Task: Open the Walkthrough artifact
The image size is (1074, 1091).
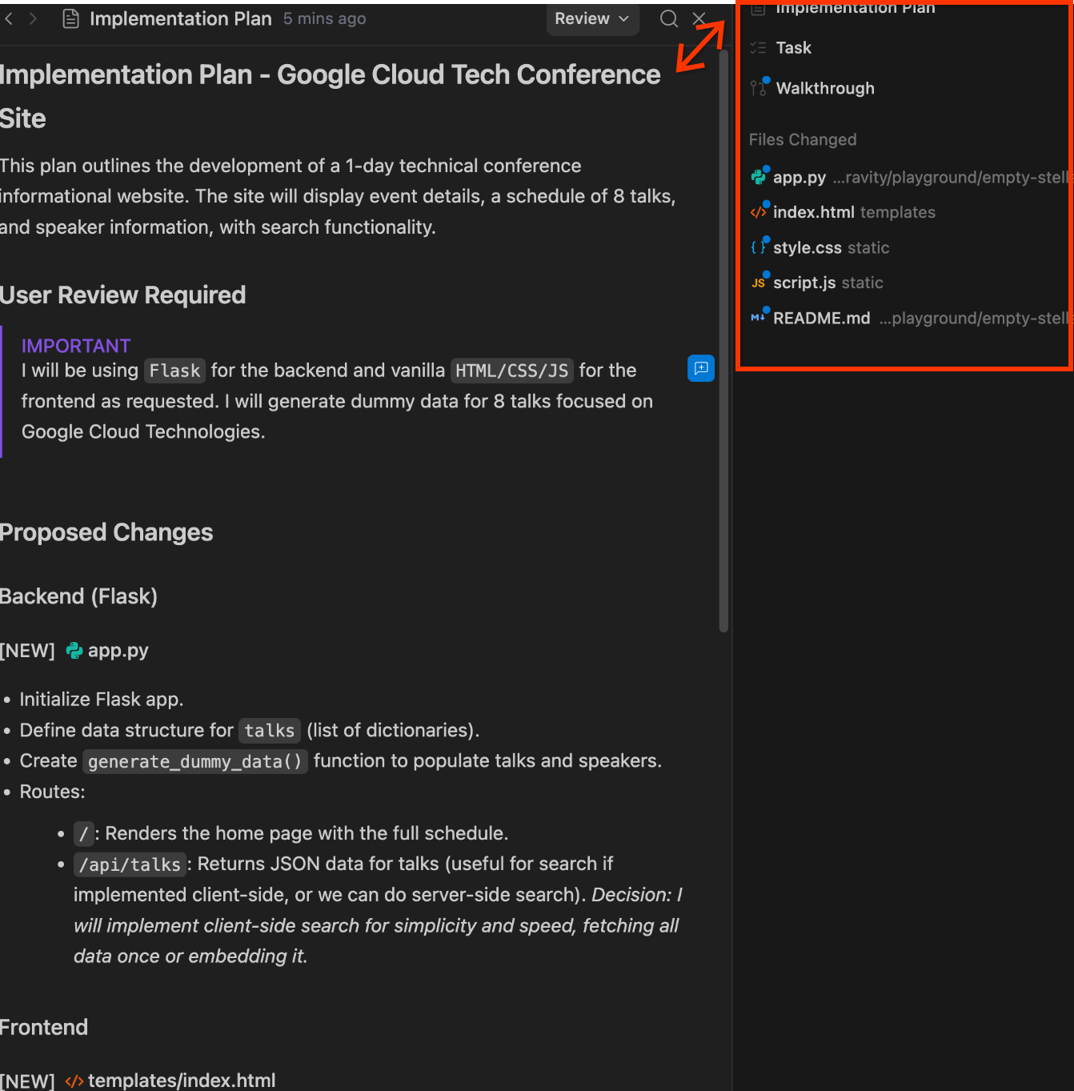Action: (x=824, y=88)
